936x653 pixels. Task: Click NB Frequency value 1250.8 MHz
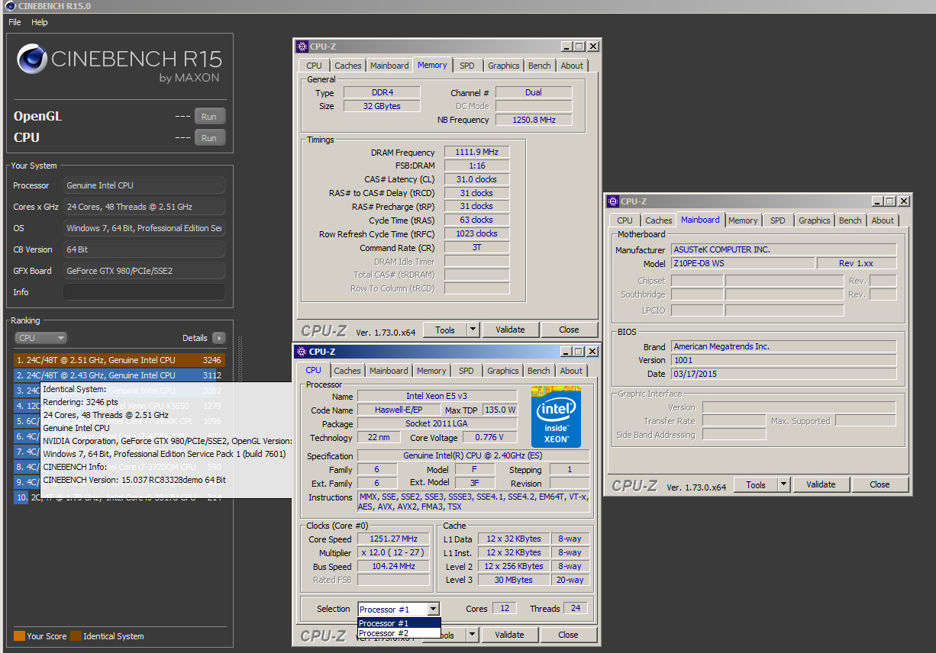coord(534,120)
